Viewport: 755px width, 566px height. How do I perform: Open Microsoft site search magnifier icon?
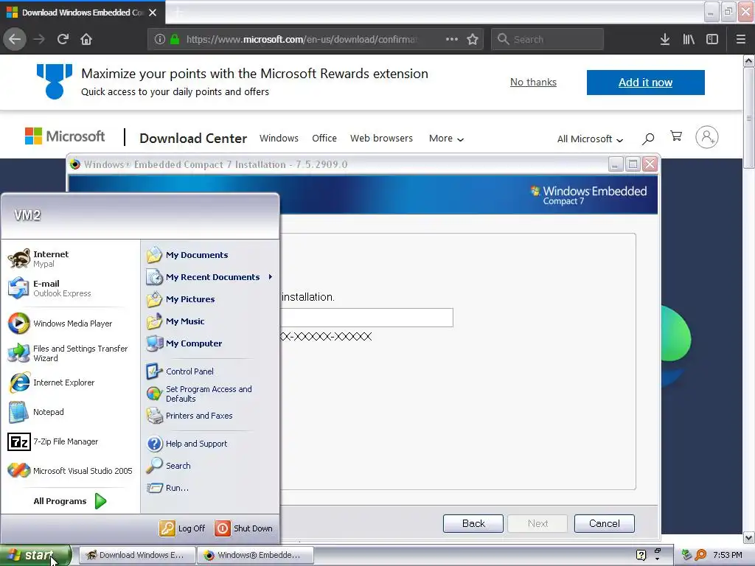point(648,139)
